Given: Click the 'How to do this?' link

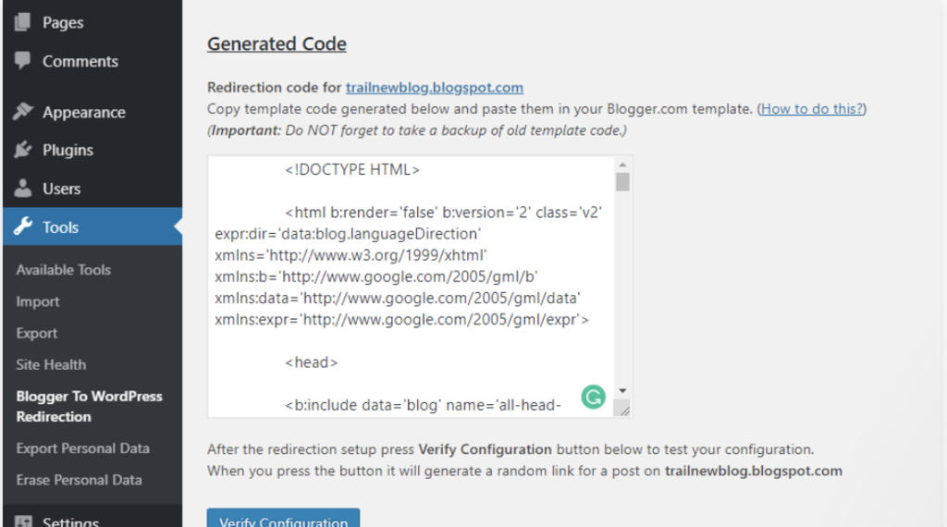Looking at the screenshot, I should 811,108.
